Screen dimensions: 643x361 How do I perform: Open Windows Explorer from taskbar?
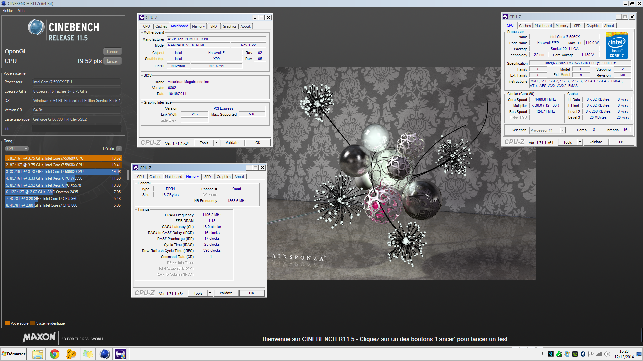(x=38, y=354)
